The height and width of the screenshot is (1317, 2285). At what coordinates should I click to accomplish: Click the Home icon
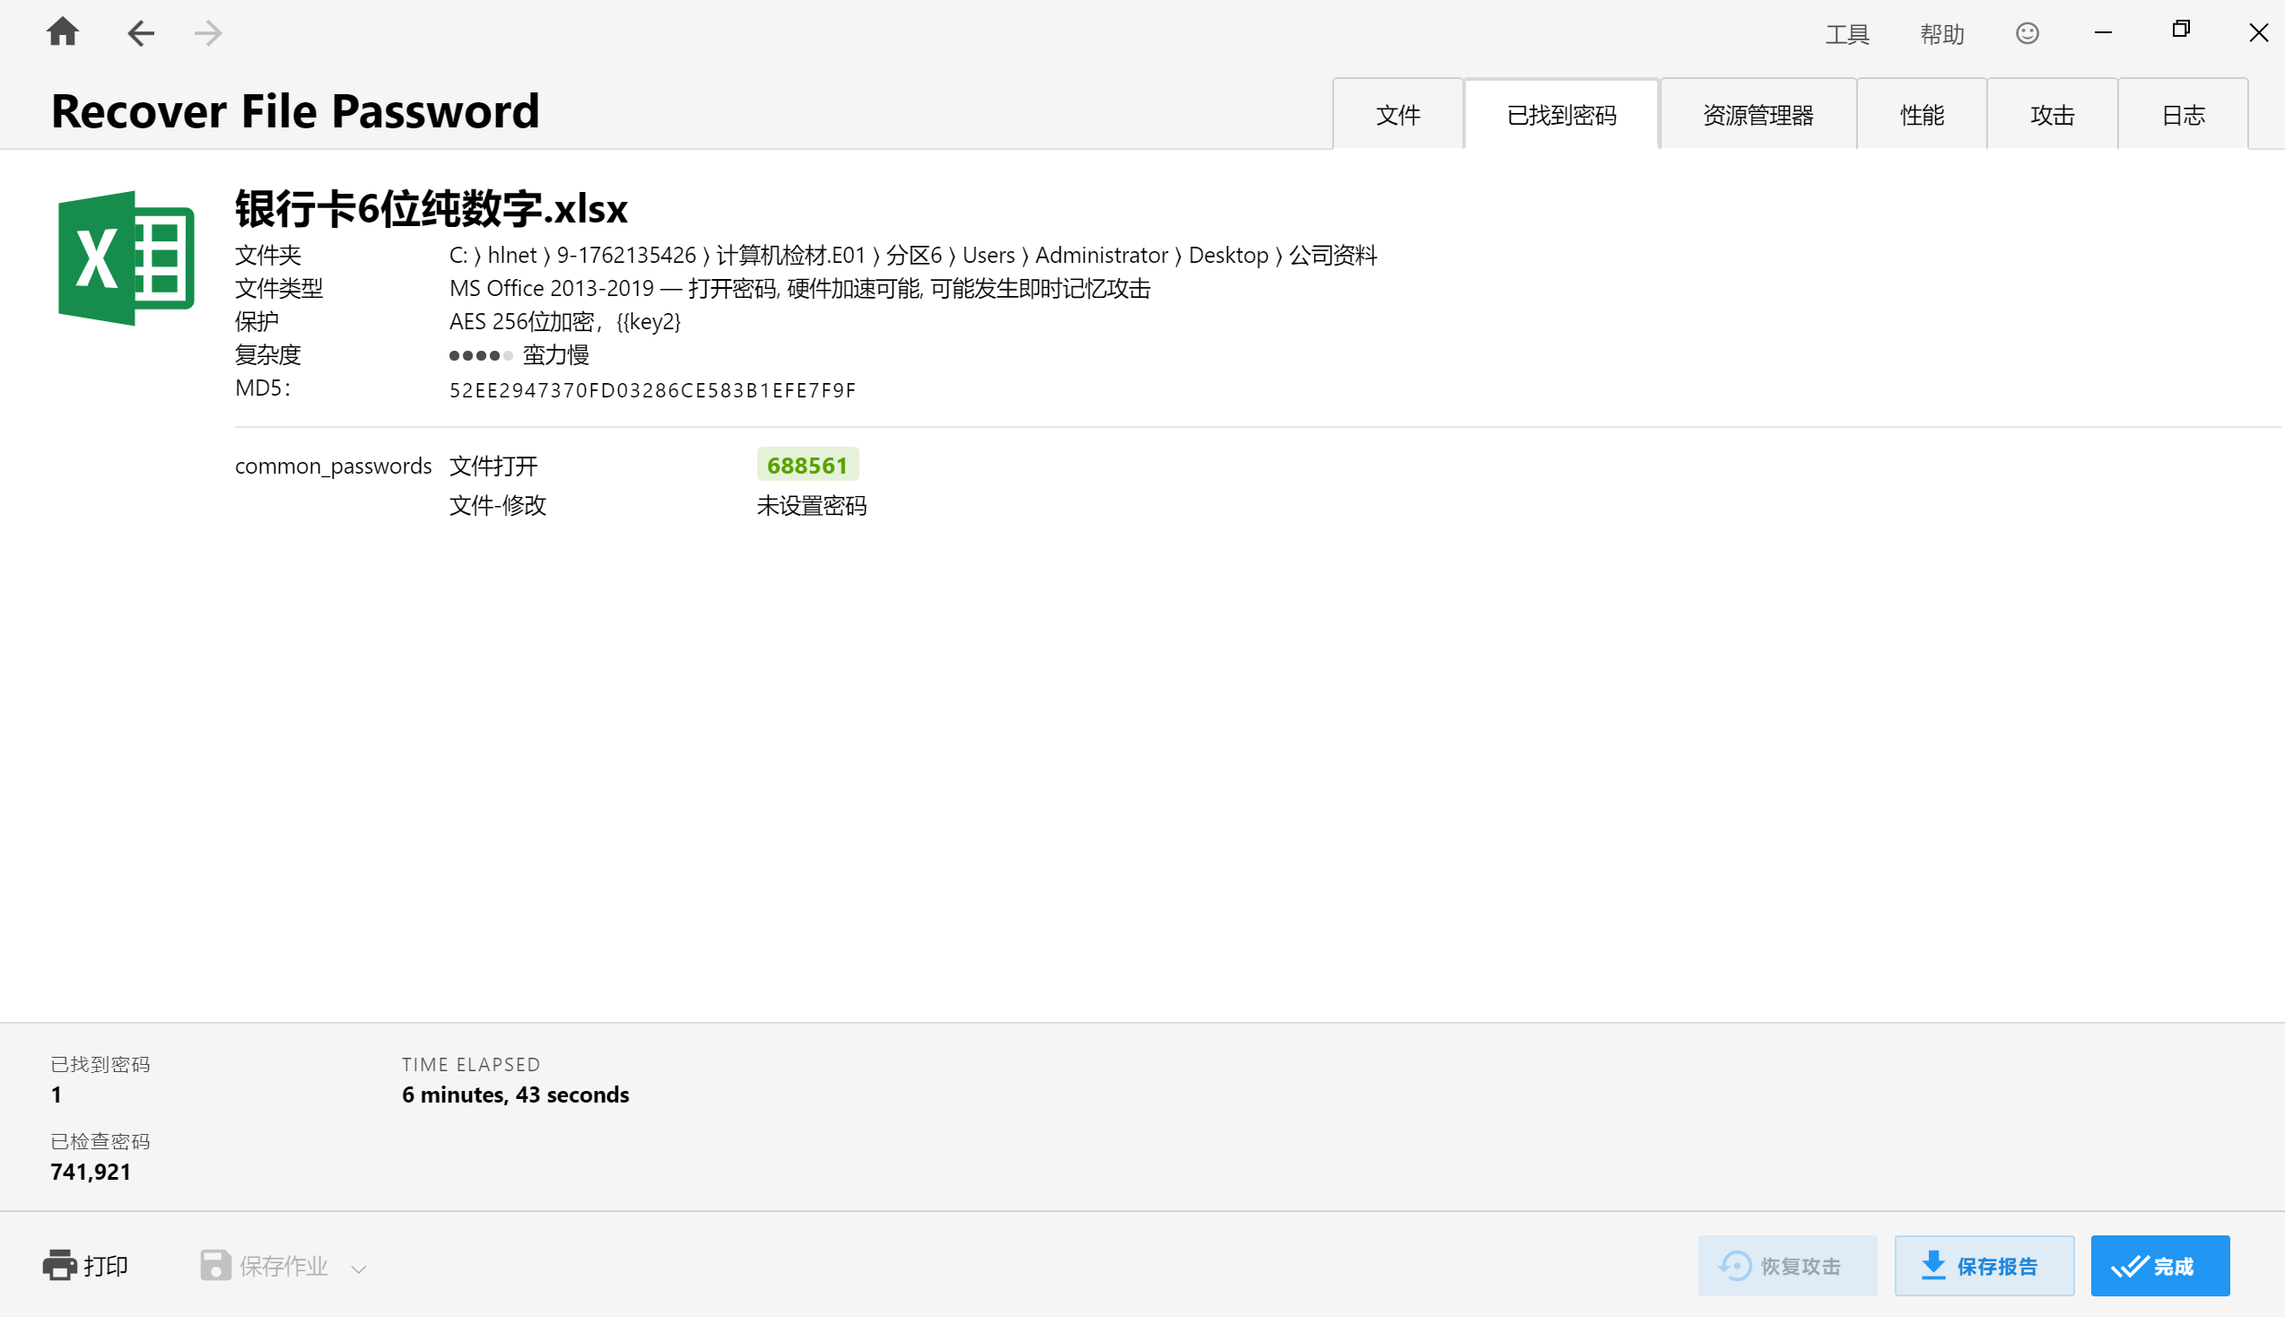coord(63,32)
